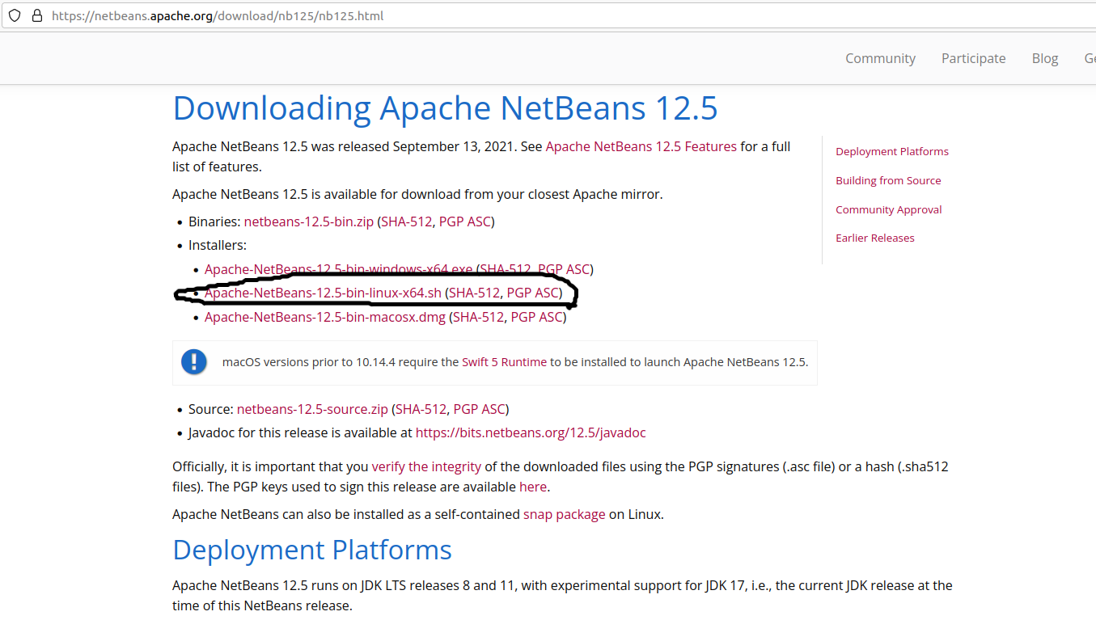1096x620 pixels.
Task: Open PGP ASC link for source zip
Action: click(x=479, y=409)
